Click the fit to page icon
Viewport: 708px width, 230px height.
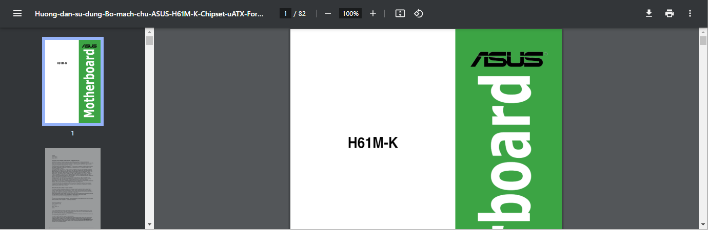pyautogui.click(x=400, y=14)
